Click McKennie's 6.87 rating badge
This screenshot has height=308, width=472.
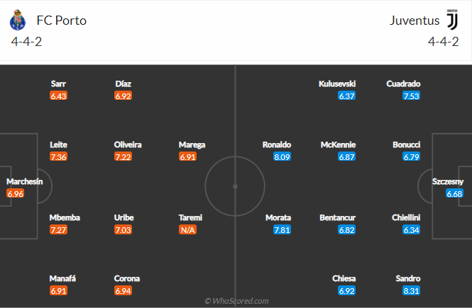[347, 156]
